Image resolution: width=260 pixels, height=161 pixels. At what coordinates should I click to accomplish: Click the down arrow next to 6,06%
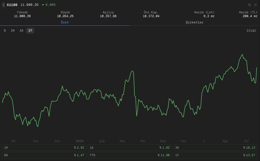43,5
